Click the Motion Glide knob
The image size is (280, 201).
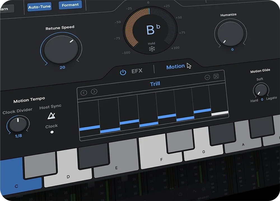(x=261, y=90)
